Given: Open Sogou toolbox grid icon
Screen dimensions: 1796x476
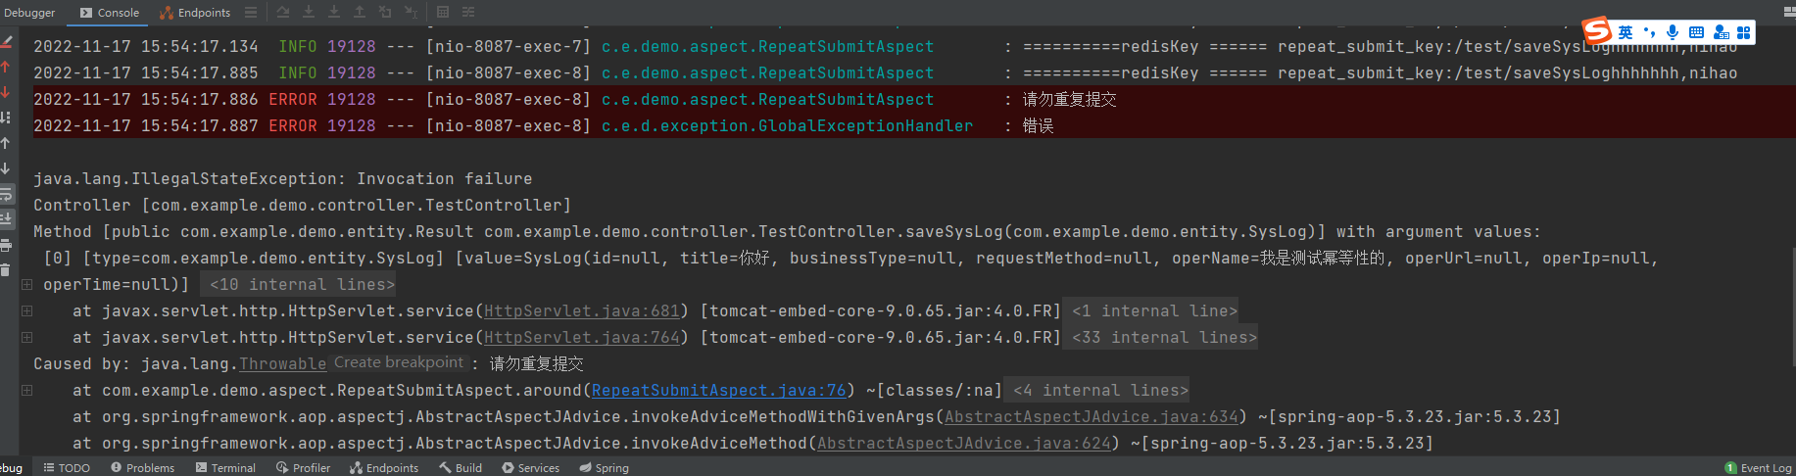Looking at the screenshot, I should 1743,32.
